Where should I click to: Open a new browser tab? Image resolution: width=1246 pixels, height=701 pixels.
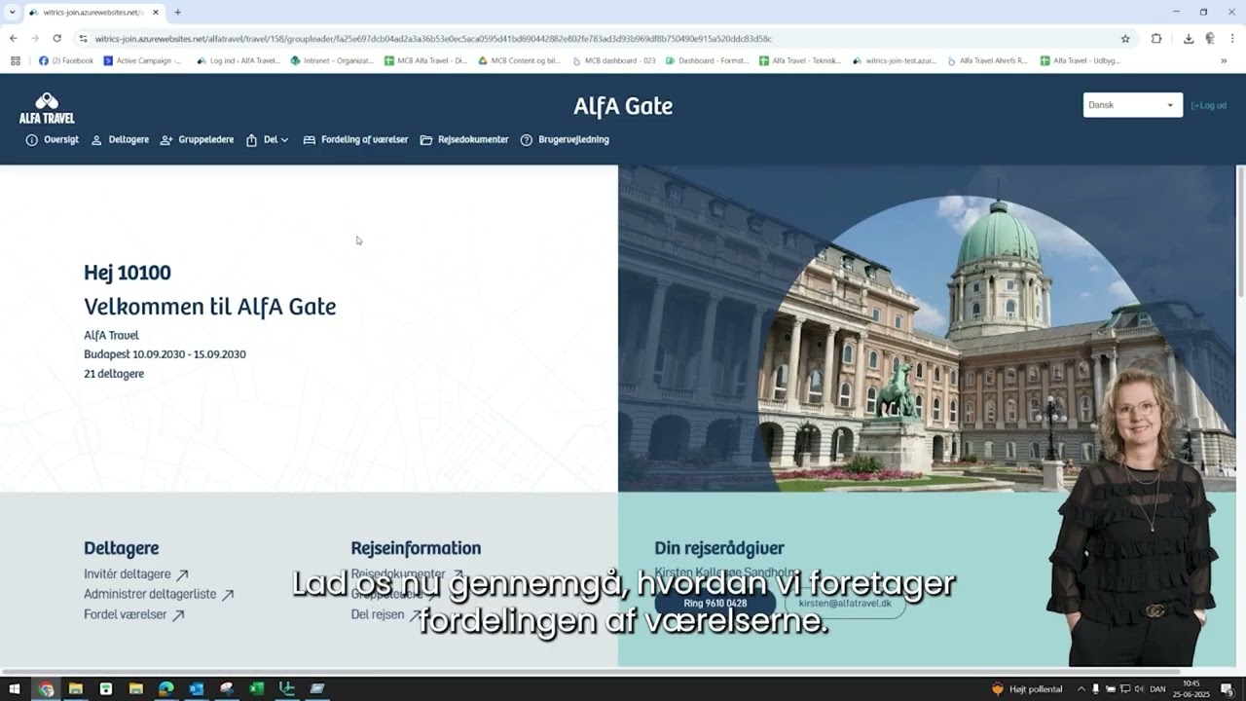pyautogui.click(x=177, y=13)
